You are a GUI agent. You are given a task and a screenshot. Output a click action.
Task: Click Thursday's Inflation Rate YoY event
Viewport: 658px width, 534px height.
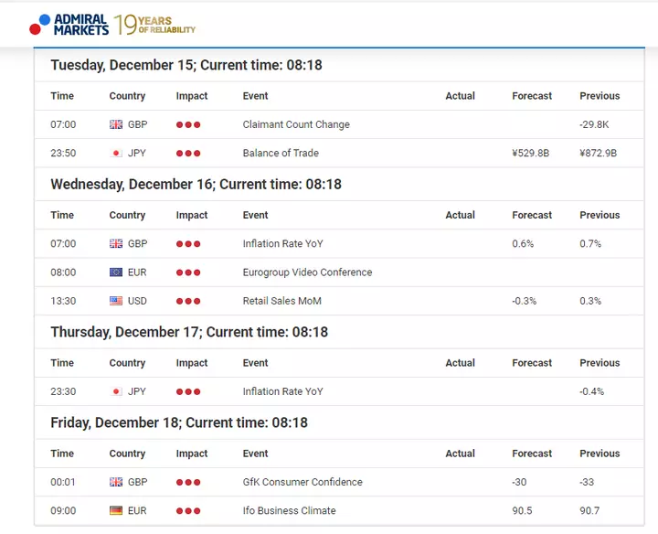(x=282, y=391)
